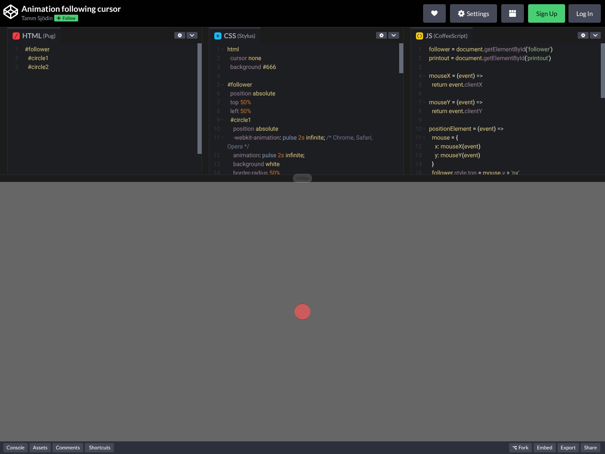
Task: Open CSS editor settings gear
Action: coord(381,36)
